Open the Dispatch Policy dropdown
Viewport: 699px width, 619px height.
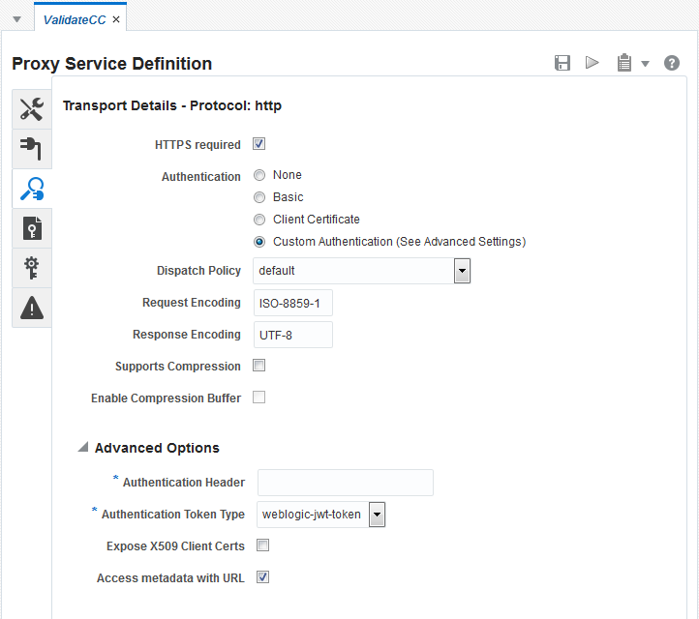[462, 272]
